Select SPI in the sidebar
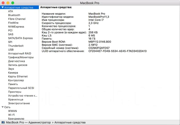Screen dimensions: 180x125 pos(10,42)
